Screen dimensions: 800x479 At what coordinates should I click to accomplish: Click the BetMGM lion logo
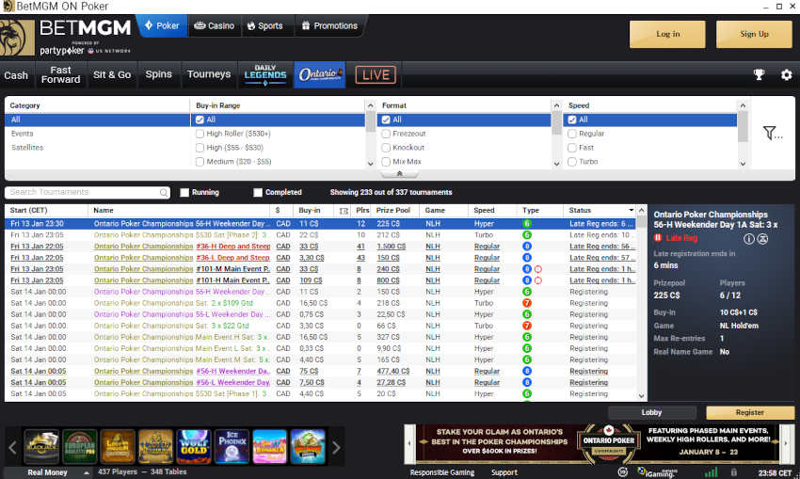click(17, 39)
